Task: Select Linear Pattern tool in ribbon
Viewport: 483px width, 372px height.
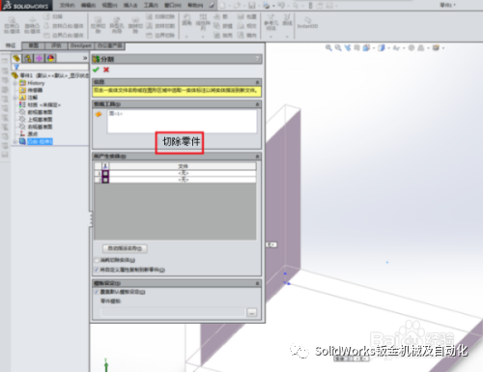Action: [203, 22]
